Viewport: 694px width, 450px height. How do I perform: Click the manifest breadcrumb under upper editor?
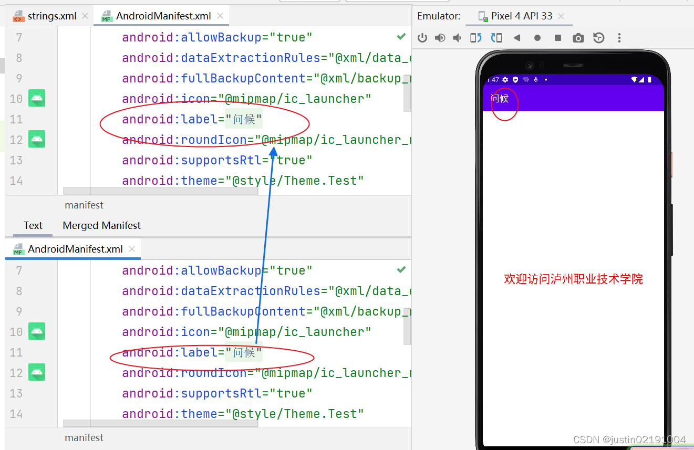pos(84,205)
